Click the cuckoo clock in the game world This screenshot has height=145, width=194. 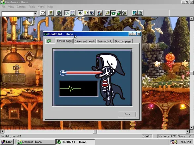[x=29, y=59]
